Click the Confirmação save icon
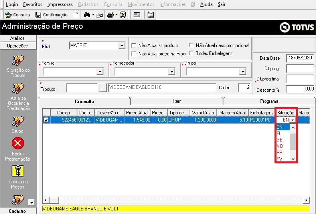This screenshot has height=214, width=316. (38, 15)
